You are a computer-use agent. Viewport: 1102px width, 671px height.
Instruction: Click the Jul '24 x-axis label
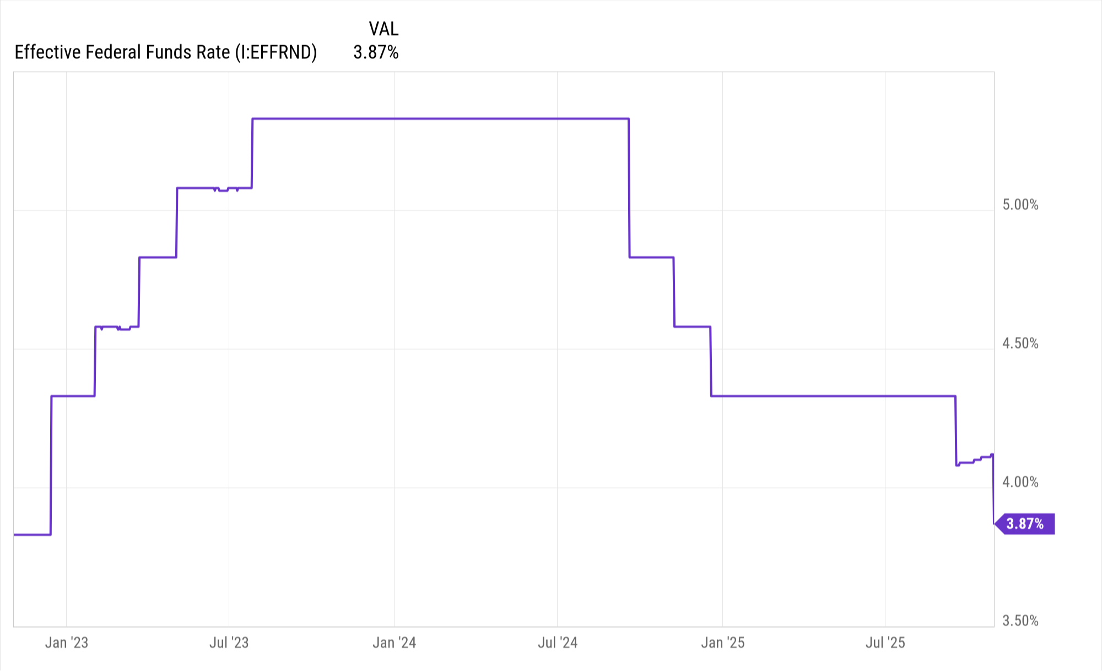coord(558,642)
